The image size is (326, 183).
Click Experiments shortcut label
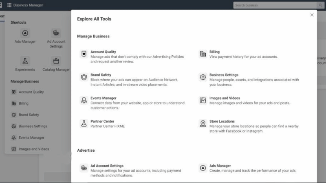point(25,70)
